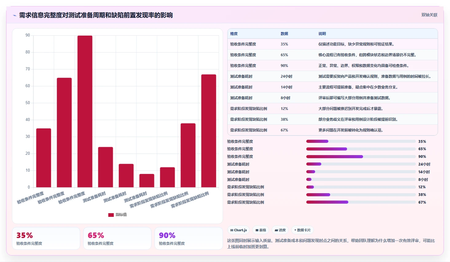
Task: Click the 90% progress bar track
Action: coord(361,157)
